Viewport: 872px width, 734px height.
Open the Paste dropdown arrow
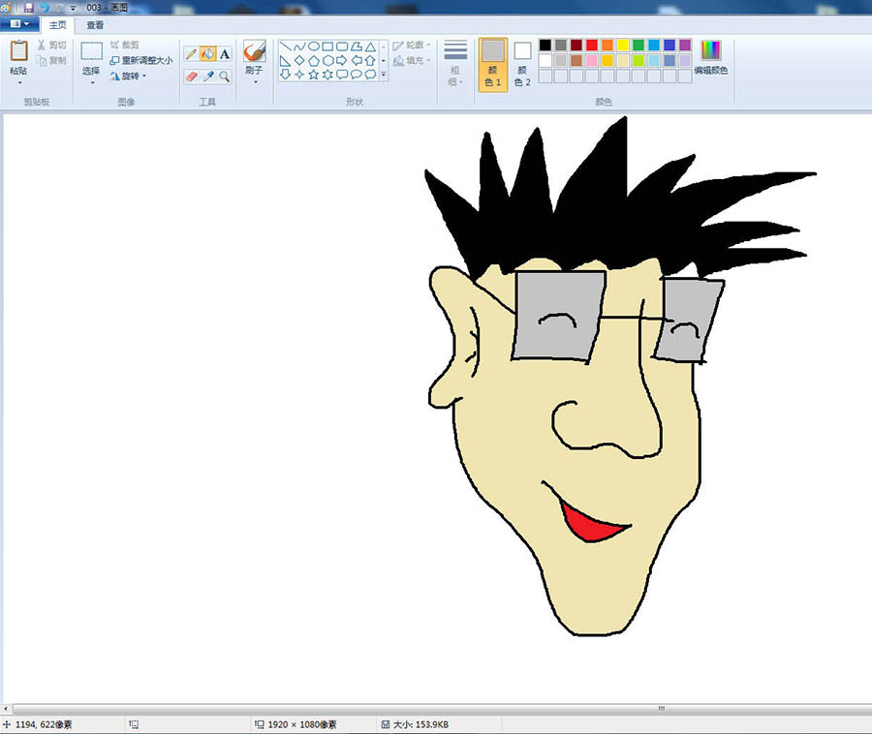click(19, 82)
